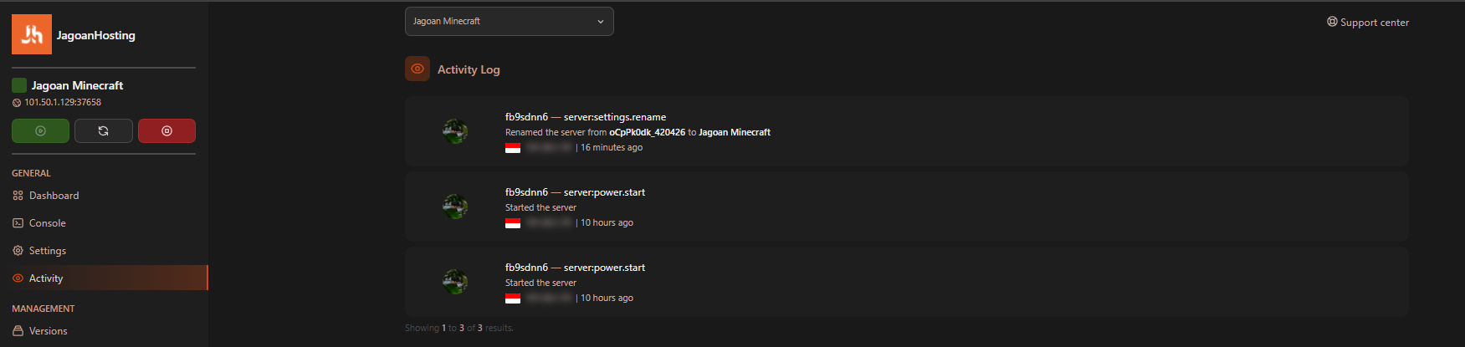Image resolution: width=1465 pixels, height=347 pixels.
Task: Click the green server status square
Action: (19, 85)
